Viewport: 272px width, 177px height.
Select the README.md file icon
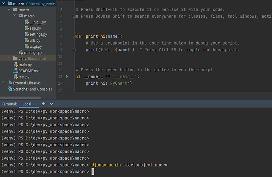pyautogui.click(x=15, y=71)
